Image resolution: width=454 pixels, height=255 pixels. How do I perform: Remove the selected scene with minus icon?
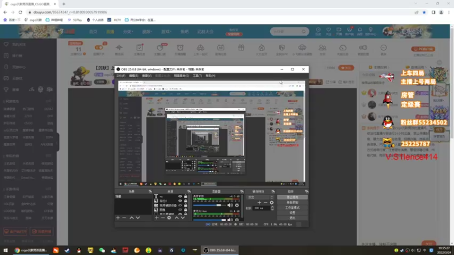(124, 218)
